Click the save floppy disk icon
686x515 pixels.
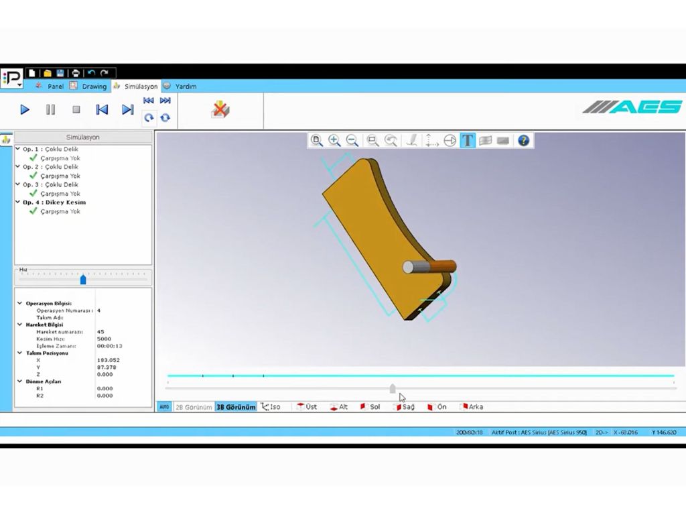[60, 72]
